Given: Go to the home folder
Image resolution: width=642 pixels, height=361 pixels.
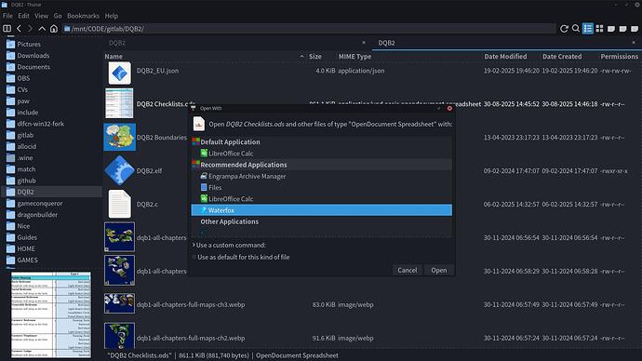Looking at the screenshot, I should (54, 28).
